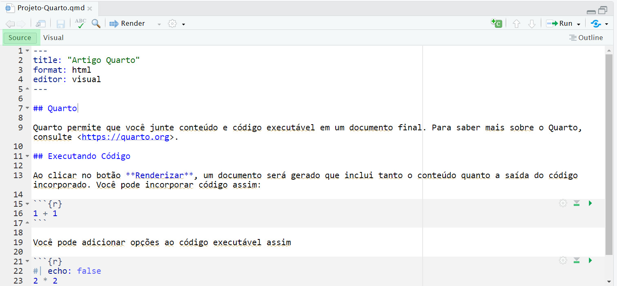Open the Run dropdown arrow
617x286 pixels.
click(579, 24)
